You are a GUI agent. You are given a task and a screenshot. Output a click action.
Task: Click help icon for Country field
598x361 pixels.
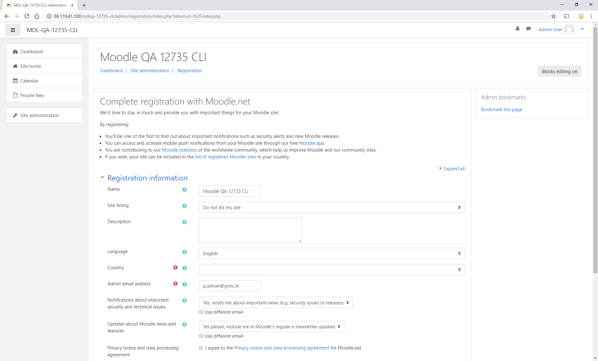[x=184, y=268]
